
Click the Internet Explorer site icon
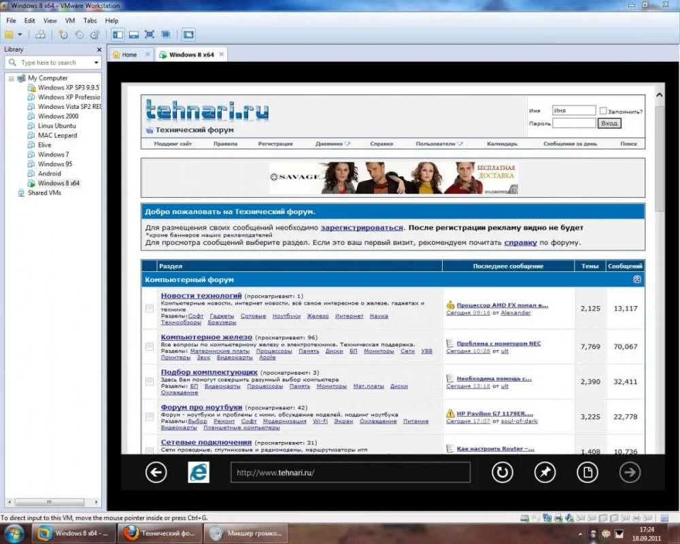(199, 473)
